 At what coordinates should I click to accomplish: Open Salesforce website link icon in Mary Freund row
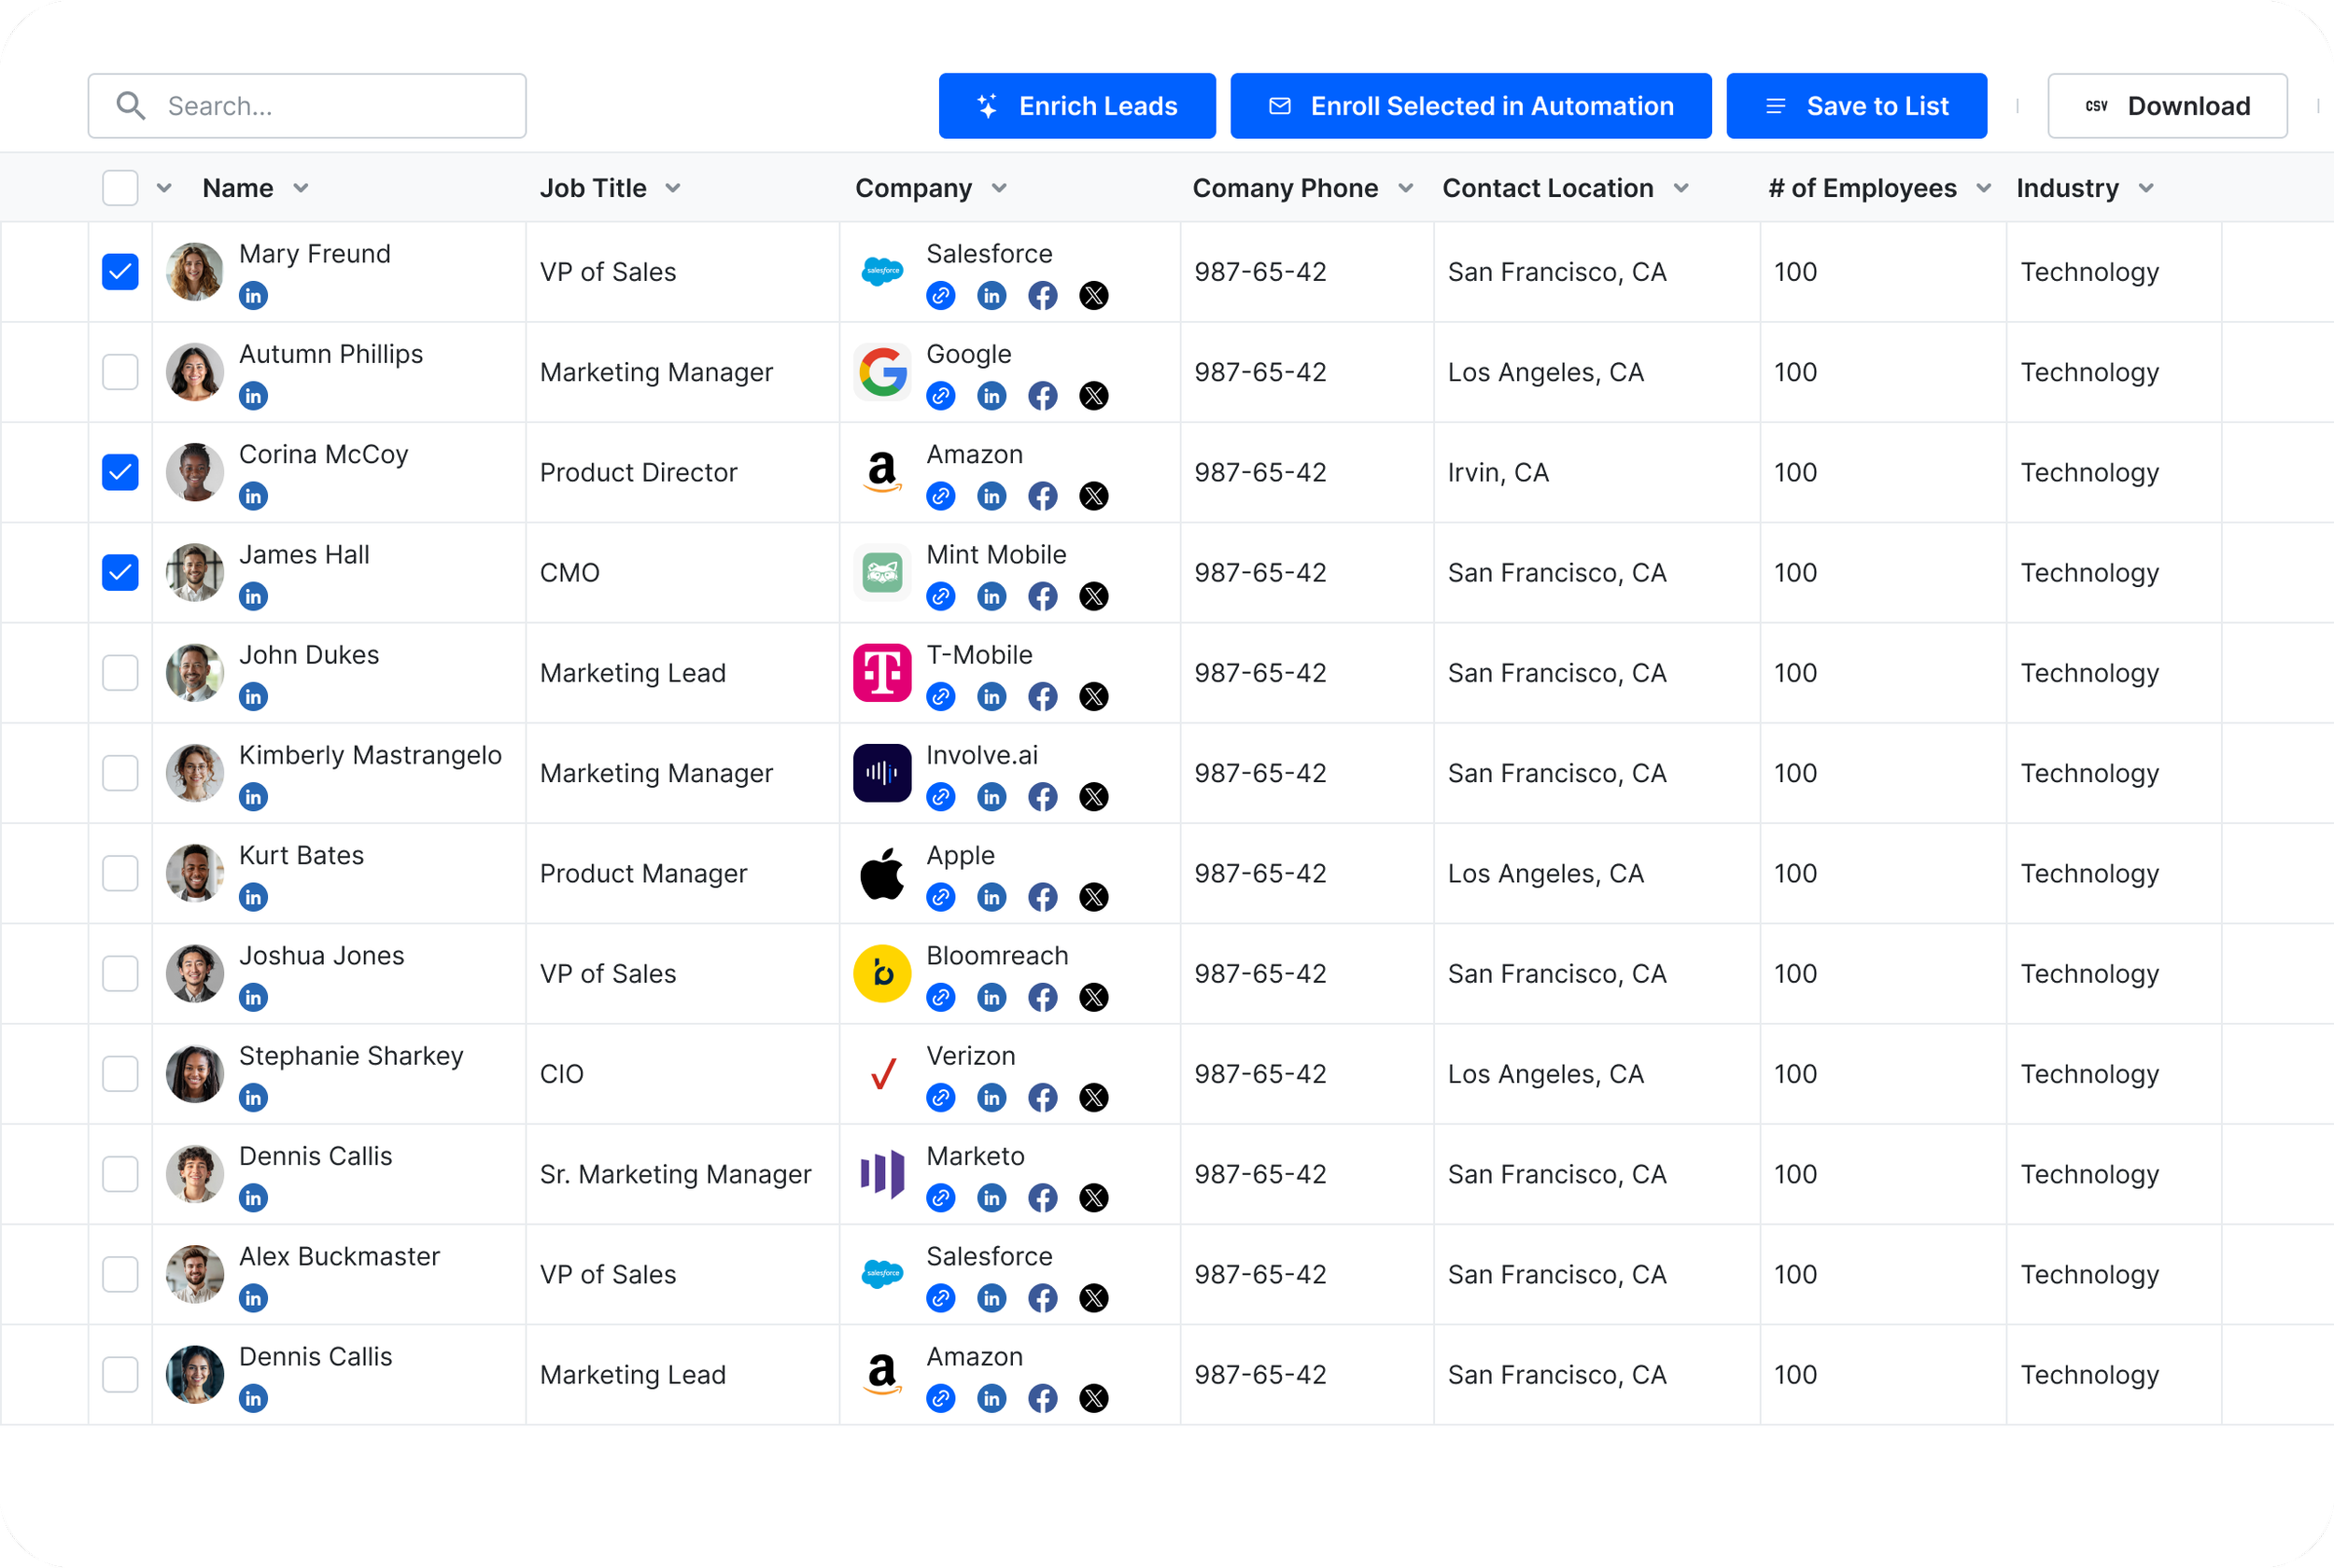pyautogui.click(x=940, y=296)
